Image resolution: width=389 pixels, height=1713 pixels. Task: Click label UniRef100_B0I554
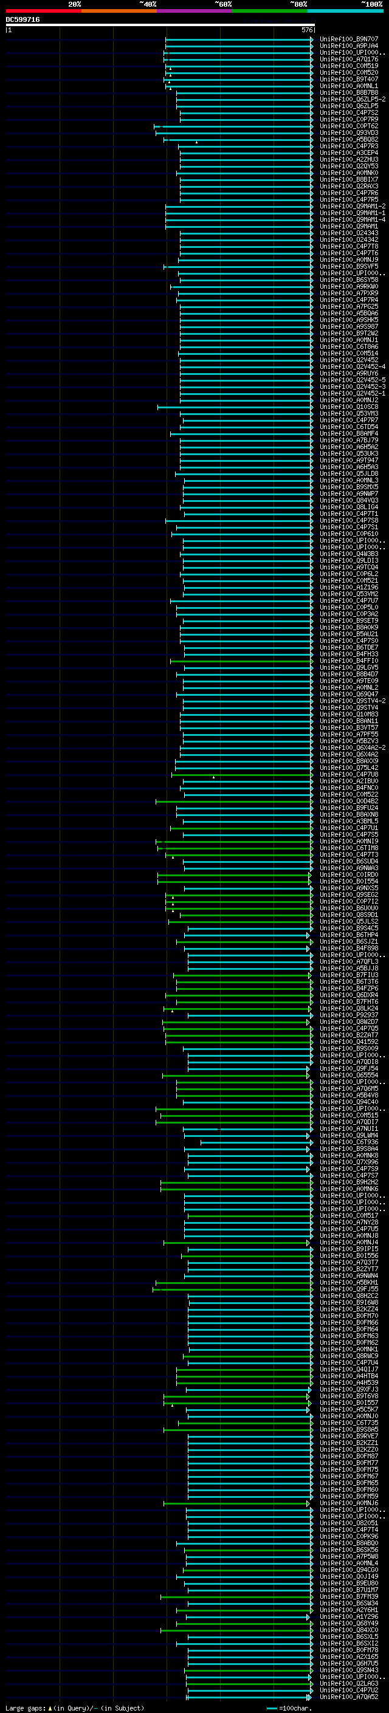[x=348, y=881]
